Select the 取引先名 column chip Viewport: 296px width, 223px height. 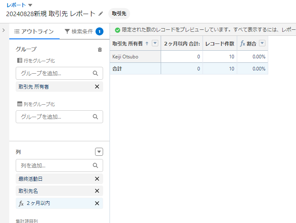(x=59, y=191)
